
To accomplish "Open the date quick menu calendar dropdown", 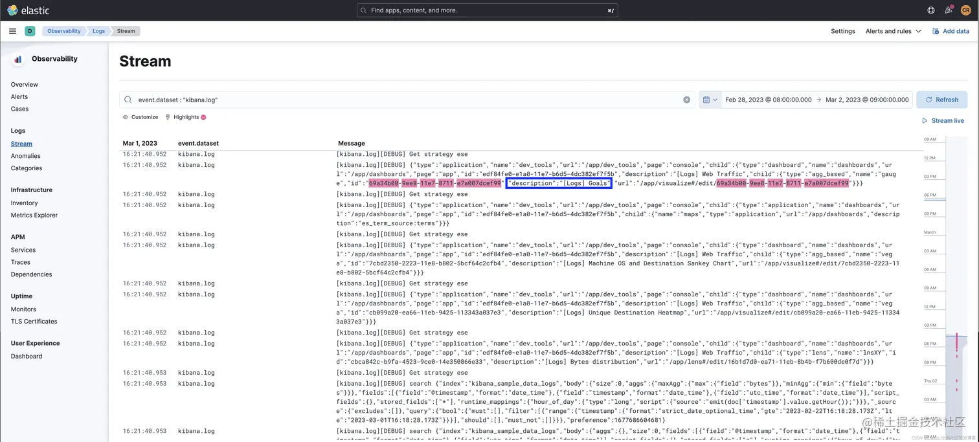I will point(710,100).
